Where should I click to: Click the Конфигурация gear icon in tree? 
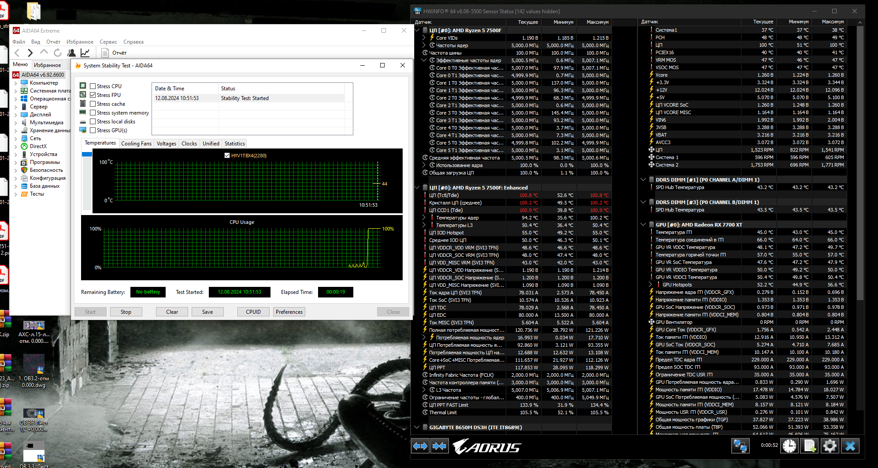[x=24, y=178]
